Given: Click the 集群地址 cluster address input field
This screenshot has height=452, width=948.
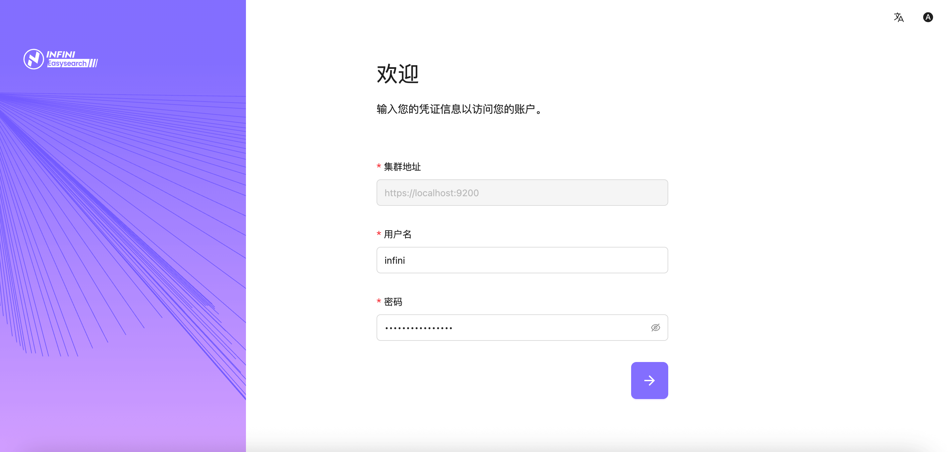Looking at the screenshot, I should coord(522,193).
